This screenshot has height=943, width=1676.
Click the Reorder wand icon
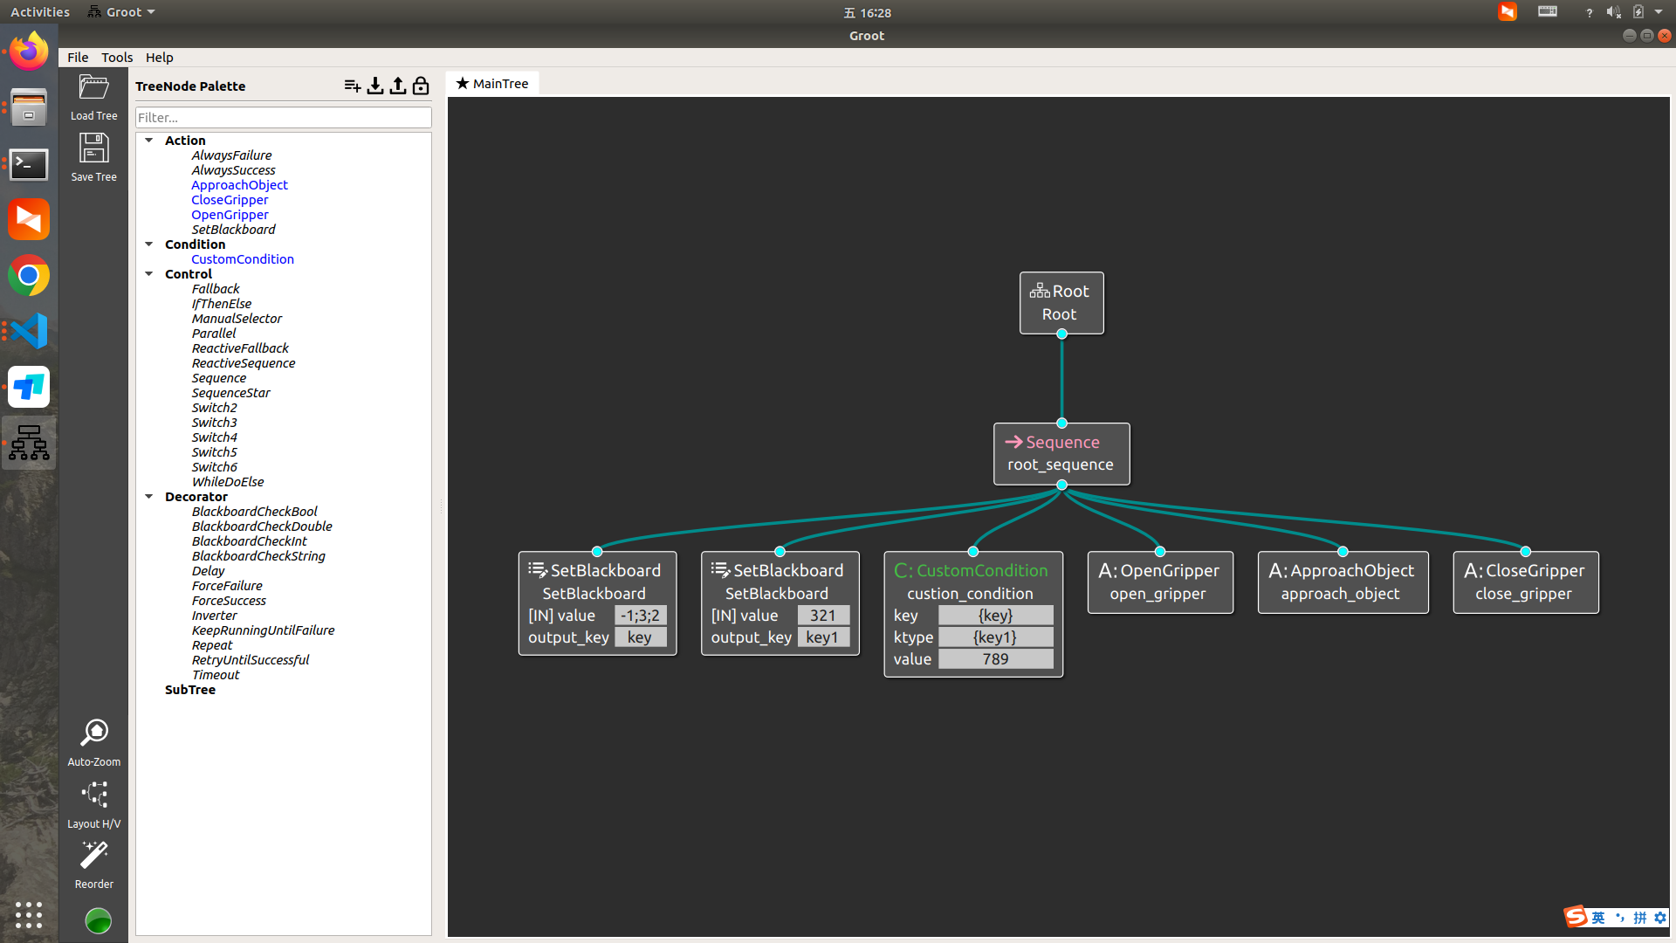tap(93, 856)
